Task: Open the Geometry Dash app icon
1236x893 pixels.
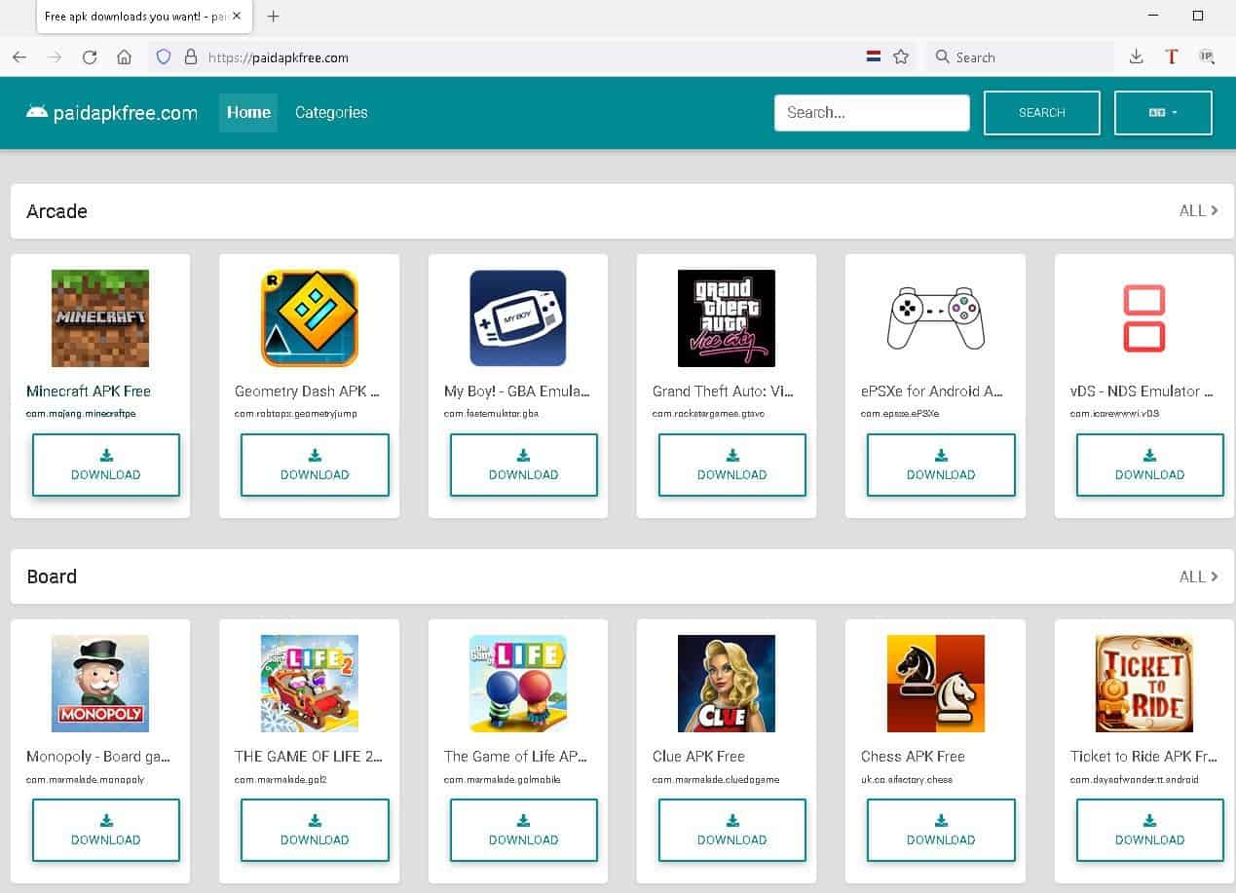Action: pyautogui.click(x=310, y=318)
